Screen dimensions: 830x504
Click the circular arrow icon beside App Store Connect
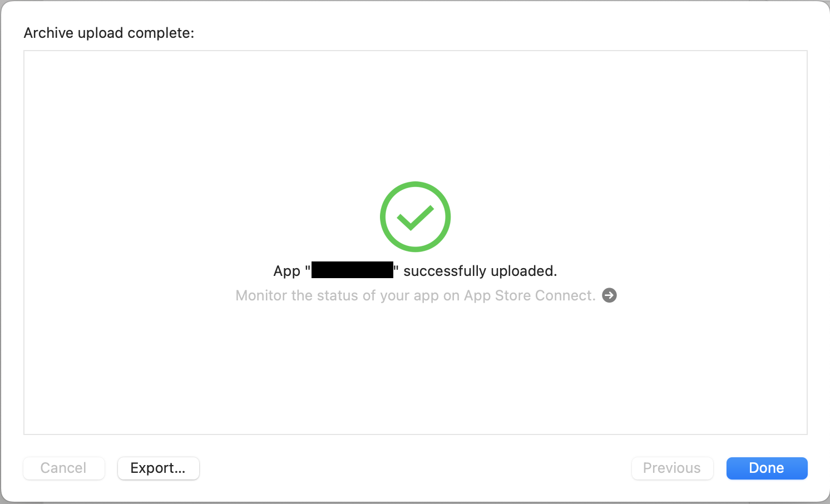[x=610, y=295]
